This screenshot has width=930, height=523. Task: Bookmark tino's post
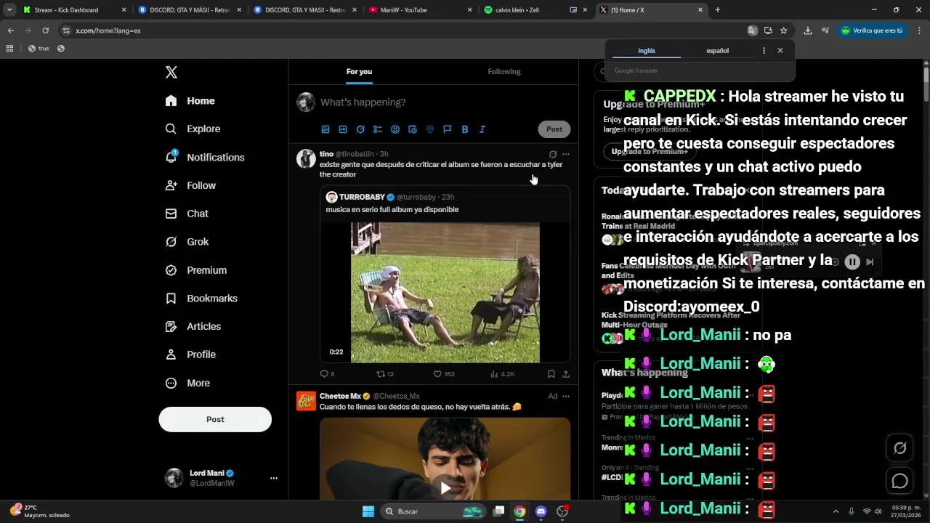click(x=551, y=374)
